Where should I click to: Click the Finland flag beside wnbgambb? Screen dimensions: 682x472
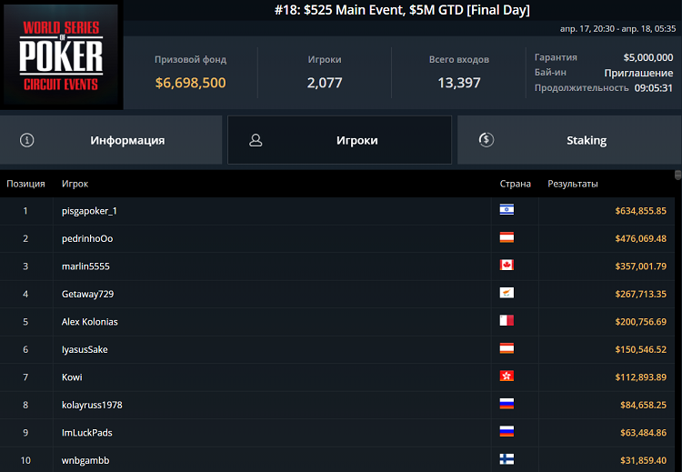[x=506, y=459]
